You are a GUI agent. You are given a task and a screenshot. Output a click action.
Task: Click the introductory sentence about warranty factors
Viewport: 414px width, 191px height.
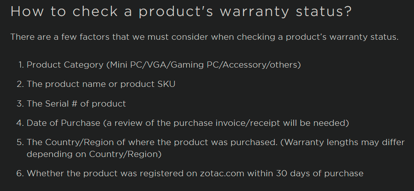204,37
